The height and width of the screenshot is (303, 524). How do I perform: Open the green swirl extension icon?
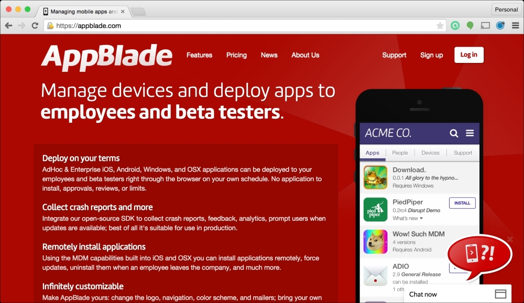(x=455, y=25)
